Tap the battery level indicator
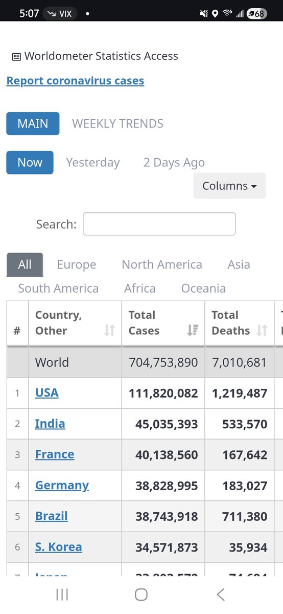The width and height of the screenshot is (283, 614). tap(256, 14)
